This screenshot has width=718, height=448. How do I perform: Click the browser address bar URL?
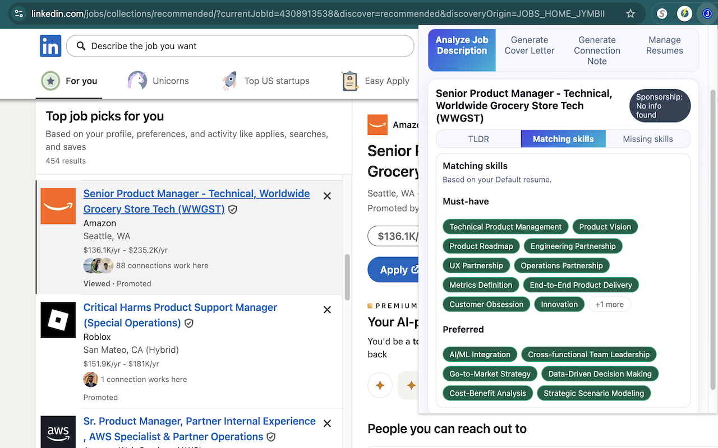point(318,13)
